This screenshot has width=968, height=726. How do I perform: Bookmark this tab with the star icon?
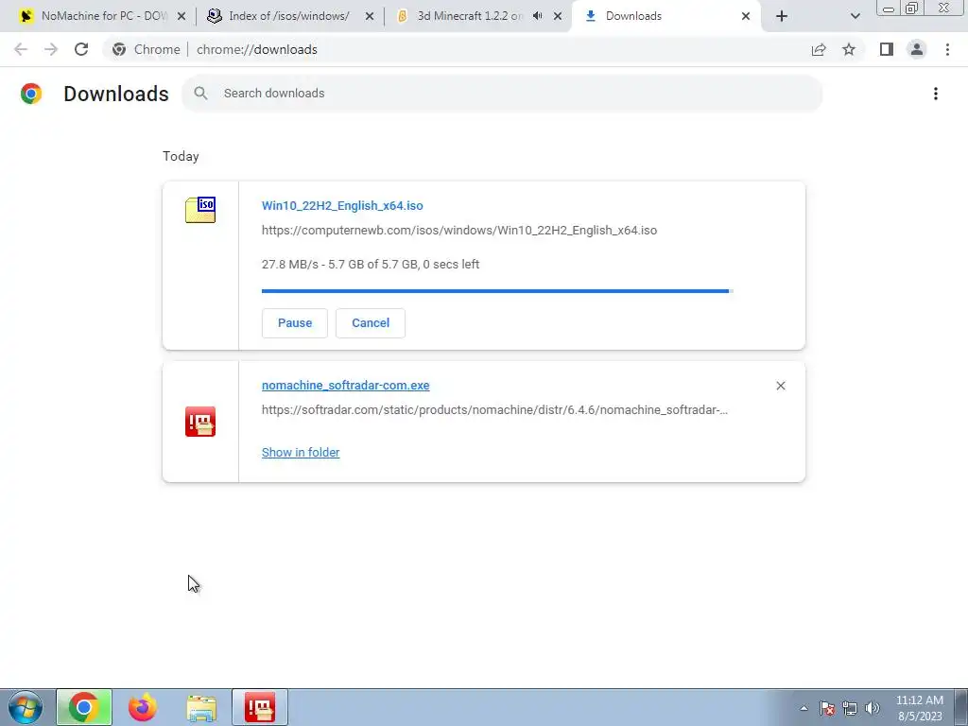[849, 49]
